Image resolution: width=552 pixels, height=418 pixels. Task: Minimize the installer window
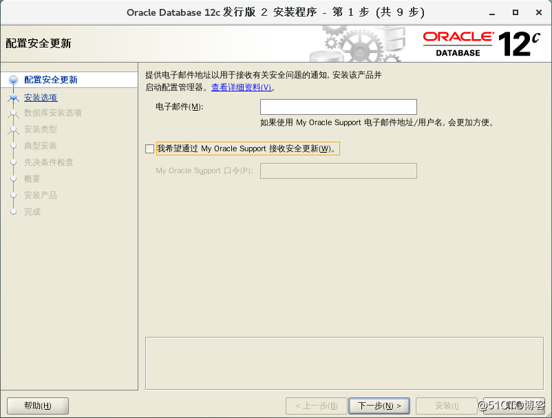[x=492, y=13]
